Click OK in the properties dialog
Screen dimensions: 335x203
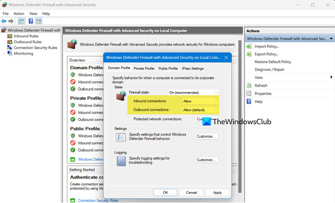pos(166,192)
